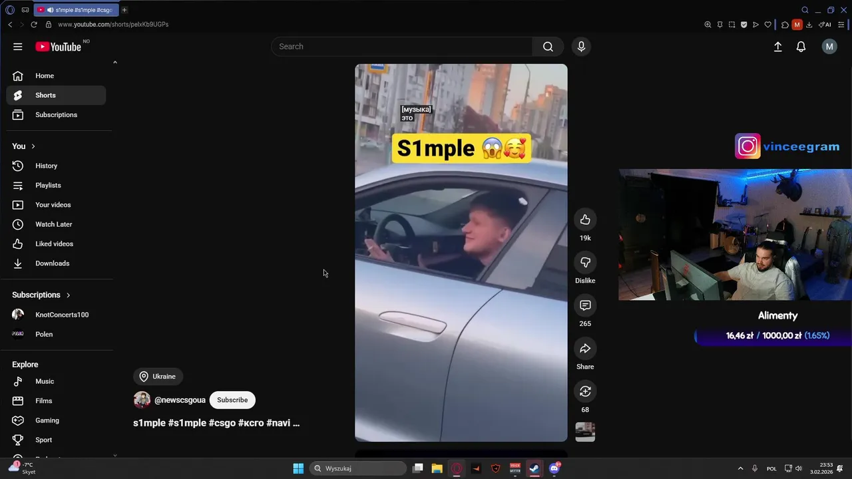Screen dimensions: 852x479
Task: Open the comments on this Short
Action: click(x=585, y=305)
